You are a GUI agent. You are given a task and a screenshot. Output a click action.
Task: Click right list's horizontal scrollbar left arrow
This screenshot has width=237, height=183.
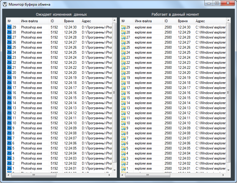coord(123,175)
